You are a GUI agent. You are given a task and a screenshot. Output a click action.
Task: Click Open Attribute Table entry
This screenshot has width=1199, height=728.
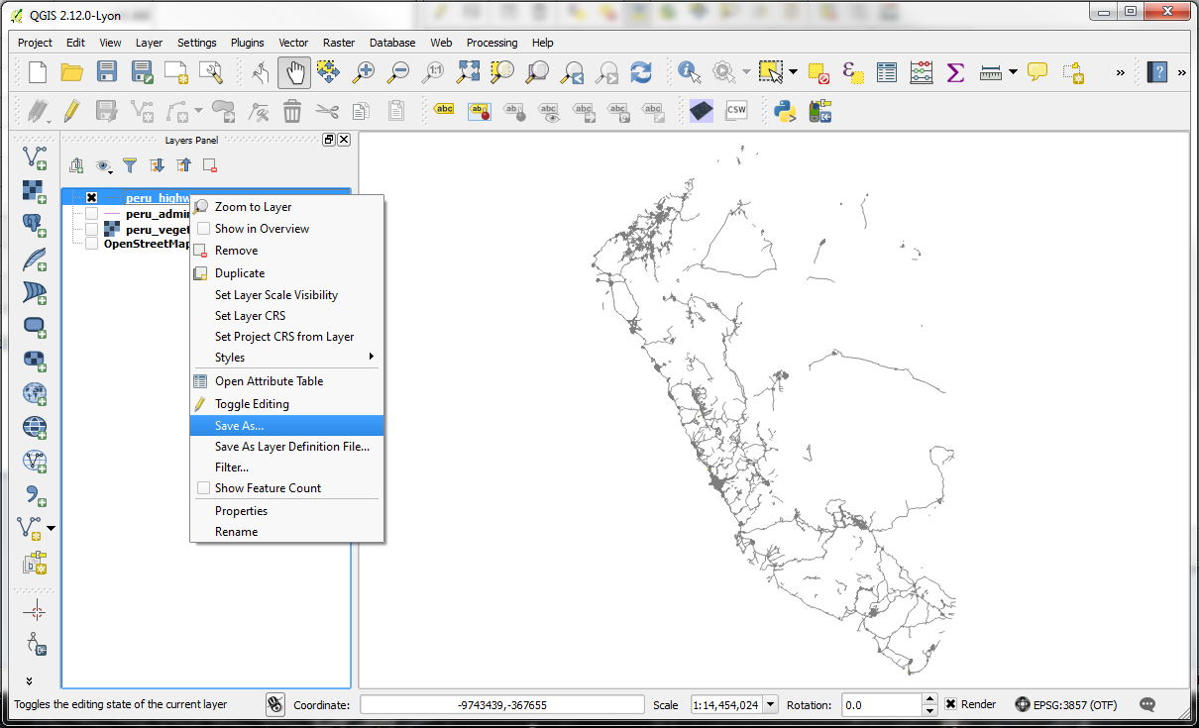coord(269,381)
